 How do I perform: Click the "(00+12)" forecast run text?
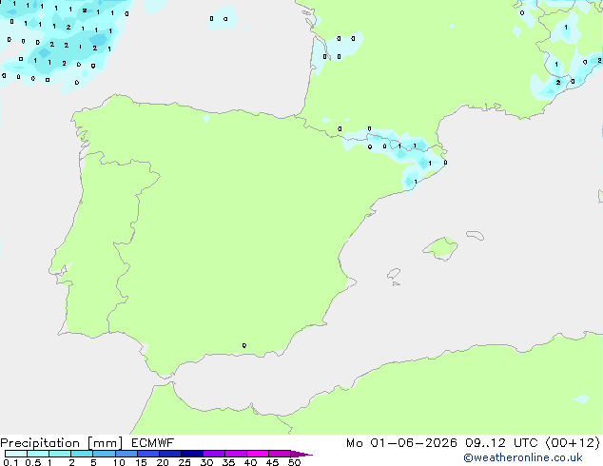(x=573, y=443)
